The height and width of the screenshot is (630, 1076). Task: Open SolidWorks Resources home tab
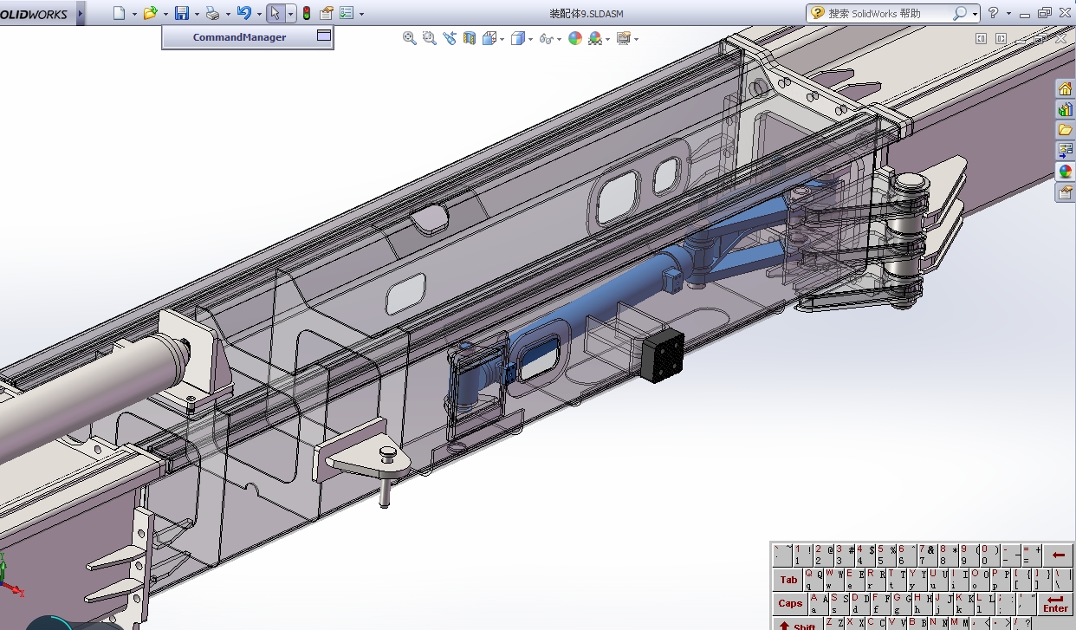pos(1065,88)
